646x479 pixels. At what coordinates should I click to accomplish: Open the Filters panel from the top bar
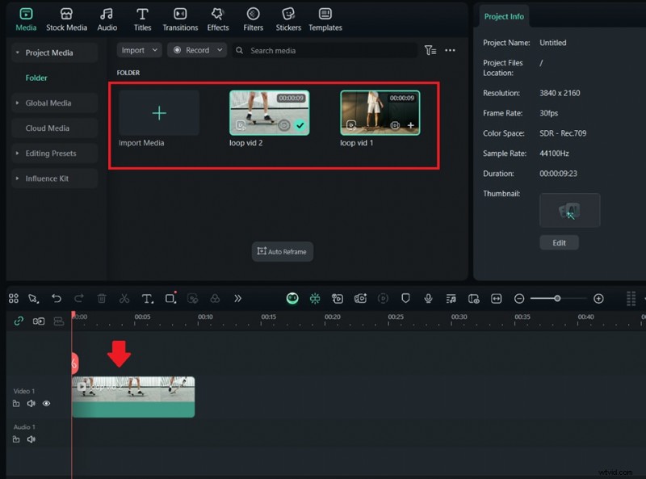[x=253, y=18]
